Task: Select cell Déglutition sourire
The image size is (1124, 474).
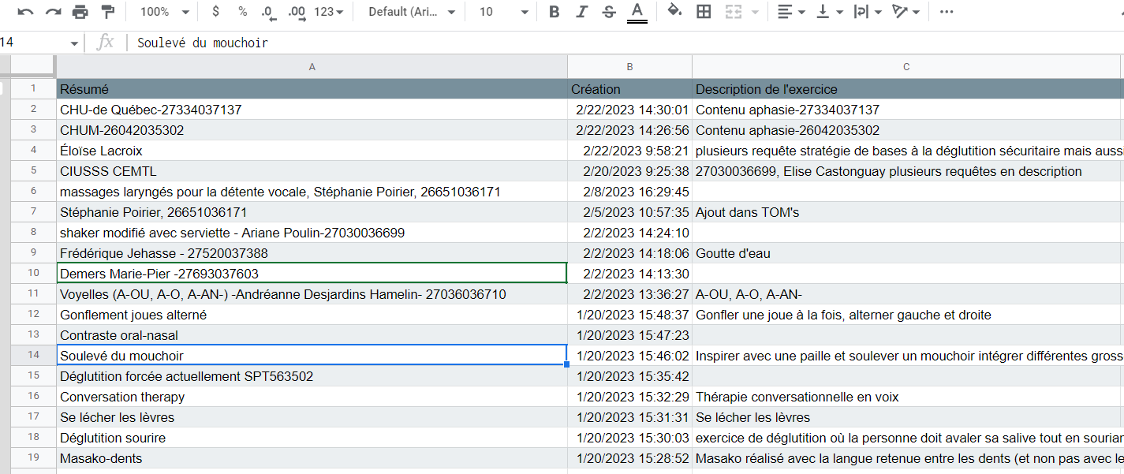Action: [312, 438]
